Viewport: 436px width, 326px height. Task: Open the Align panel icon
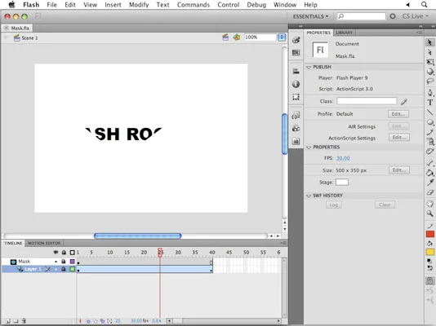(296, 71)
